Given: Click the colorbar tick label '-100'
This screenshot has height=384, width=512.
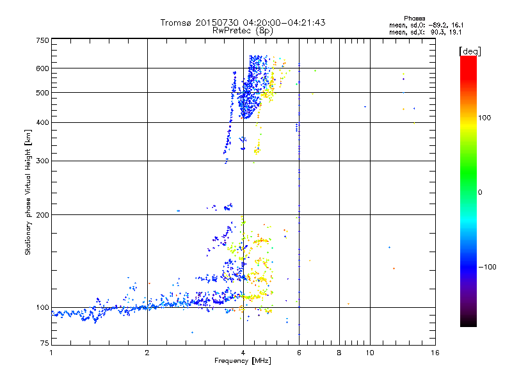Looking at the screenshot, I should pyautogui.click(x=488, y=267).
